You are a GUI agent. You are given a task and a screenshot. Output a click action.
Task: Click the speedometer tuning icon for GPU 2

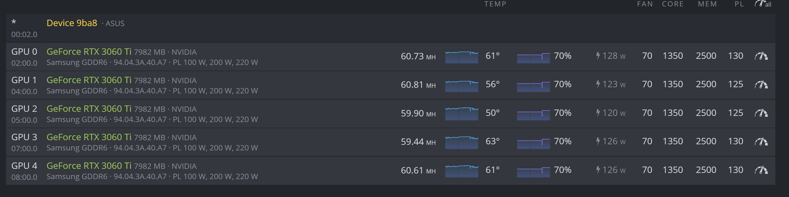tap(761, 113)
